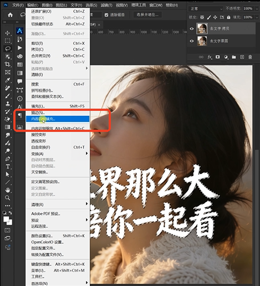Lock image pixels with brush icon

(x=209, y=17)
